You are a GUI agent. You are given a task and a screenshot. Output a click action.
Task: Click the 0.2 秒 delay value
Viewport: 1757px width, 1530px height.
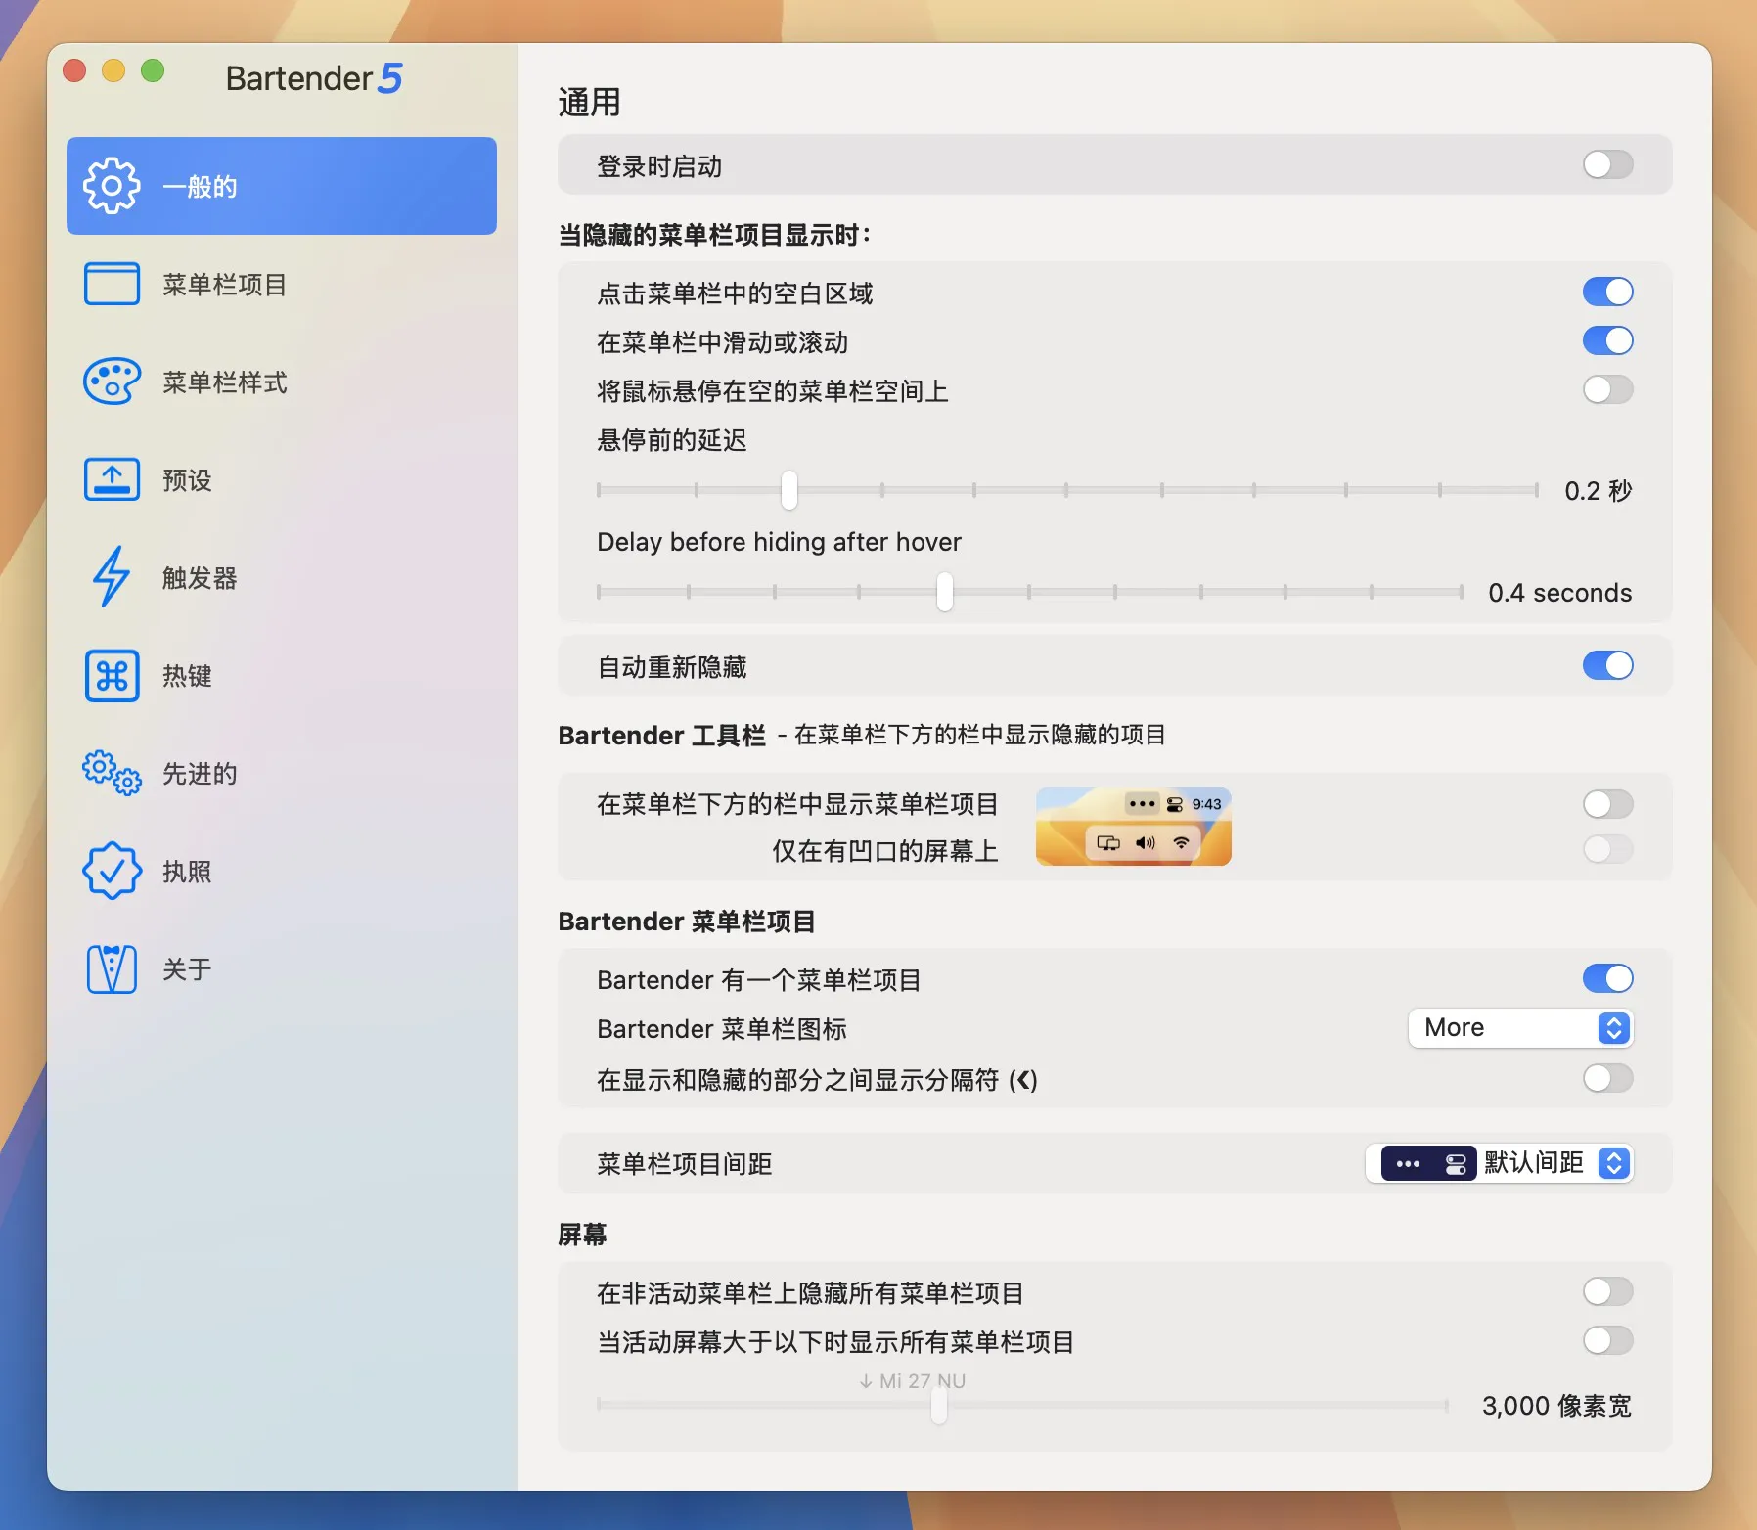point(1598,490)
